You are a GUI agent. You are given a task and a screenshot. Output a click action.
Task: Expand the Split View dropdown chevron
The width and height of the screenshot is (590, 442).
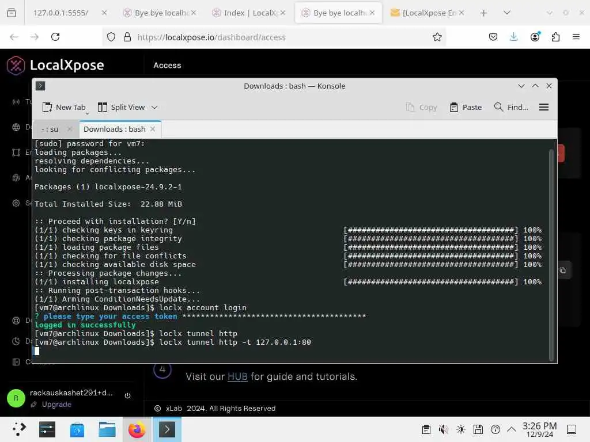tap(154, 108)
